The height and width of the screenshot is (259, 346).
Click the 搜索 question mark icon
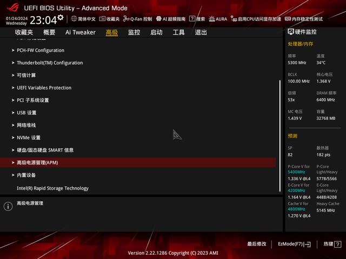192,19
